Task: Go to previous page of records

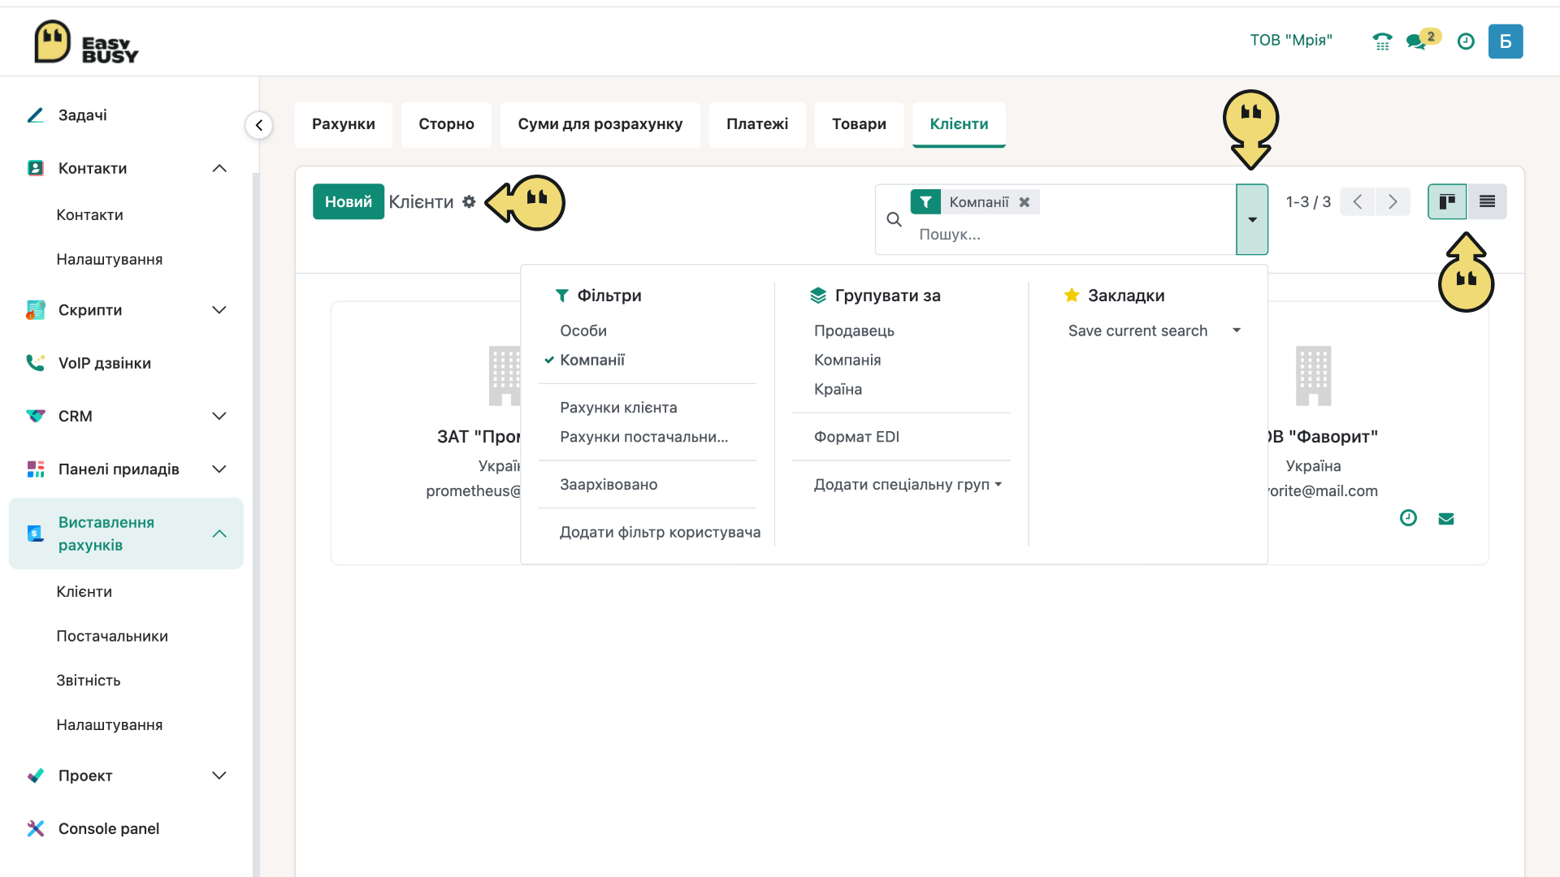Action: (x=1357, y=201)
